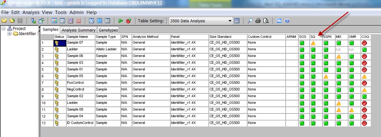Screen dimensions: 381x137
Task: Click the Sample Type column header
Action: (x=108, y=37)
